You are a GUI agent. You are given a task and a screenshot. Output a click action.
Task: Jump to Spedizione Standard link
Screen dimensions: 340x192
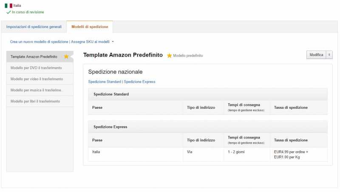(105, 82)
